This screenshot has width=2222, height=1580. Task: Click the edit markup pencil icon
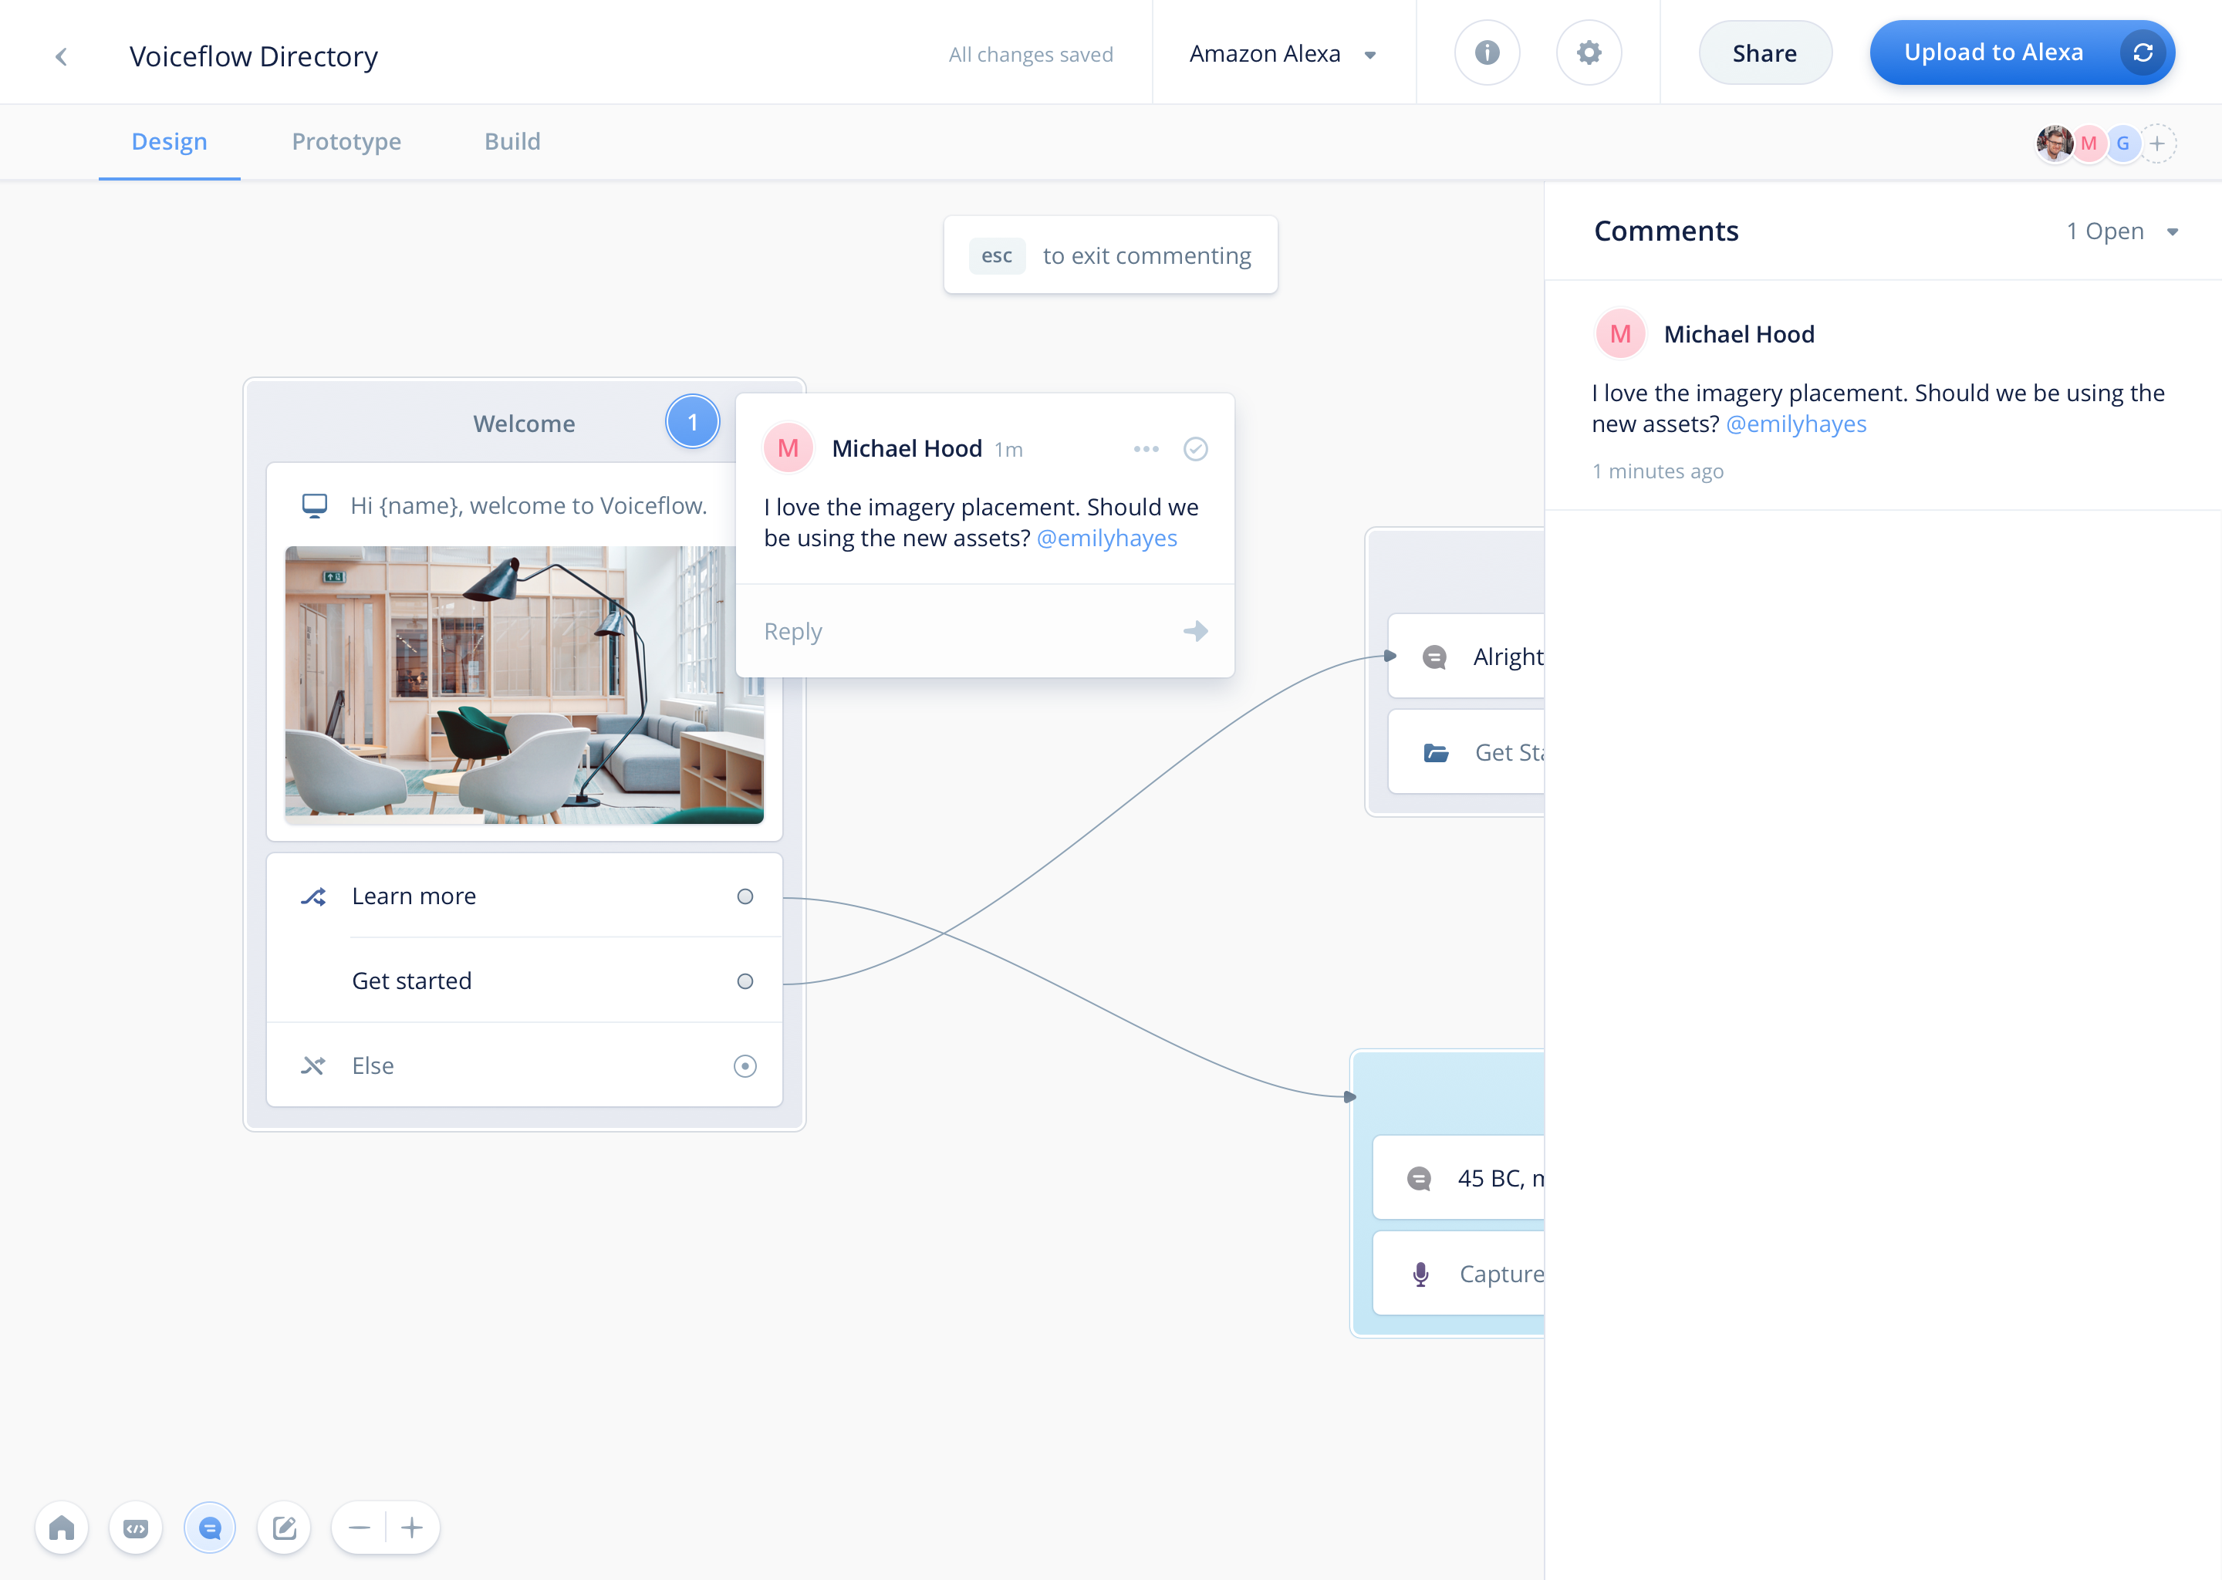[x=284, y=1528]
